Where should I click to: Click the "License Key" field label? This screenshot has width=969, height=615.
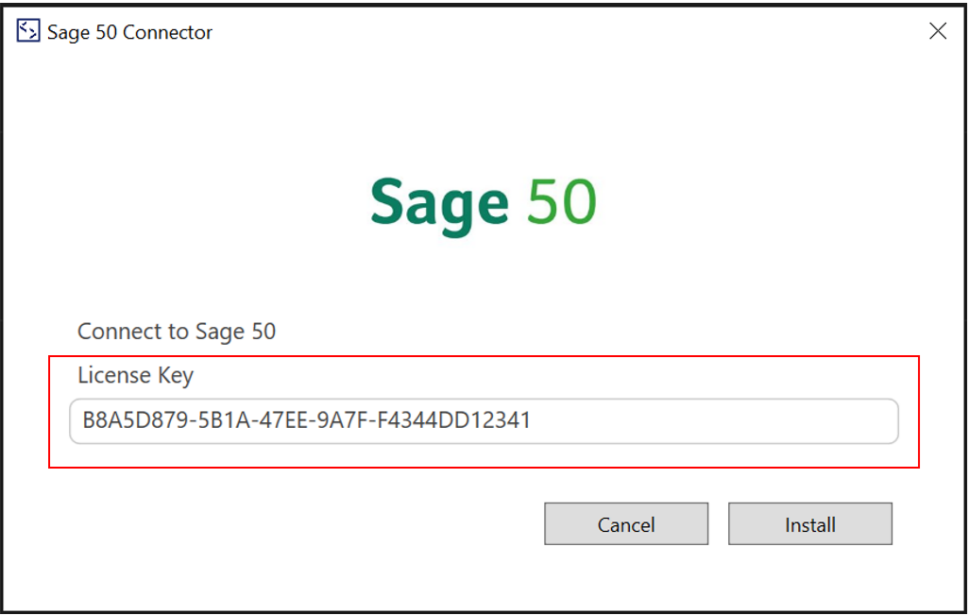coord(135,375)
